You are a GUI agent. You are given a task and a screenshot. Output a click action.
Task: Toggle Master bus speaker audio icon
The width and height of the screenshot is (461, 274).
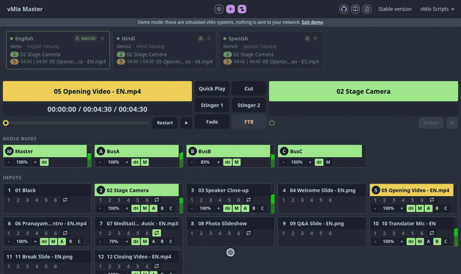(x=44, y=162)
